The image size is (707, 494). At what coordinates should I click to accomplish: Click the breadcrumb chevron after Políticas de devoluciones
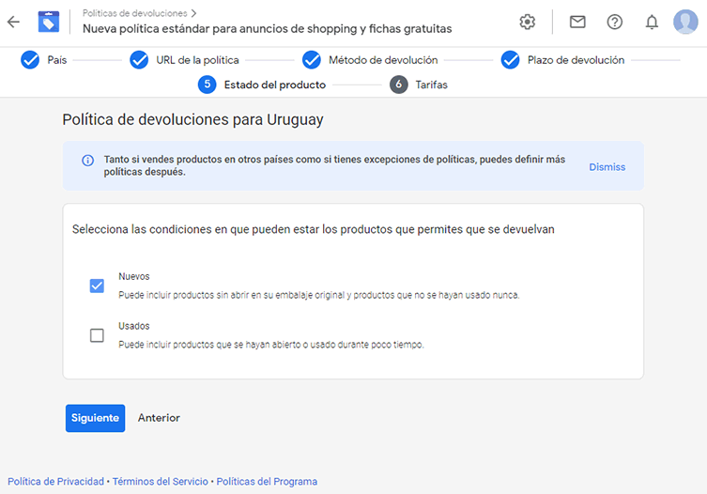tap(193, 13)
